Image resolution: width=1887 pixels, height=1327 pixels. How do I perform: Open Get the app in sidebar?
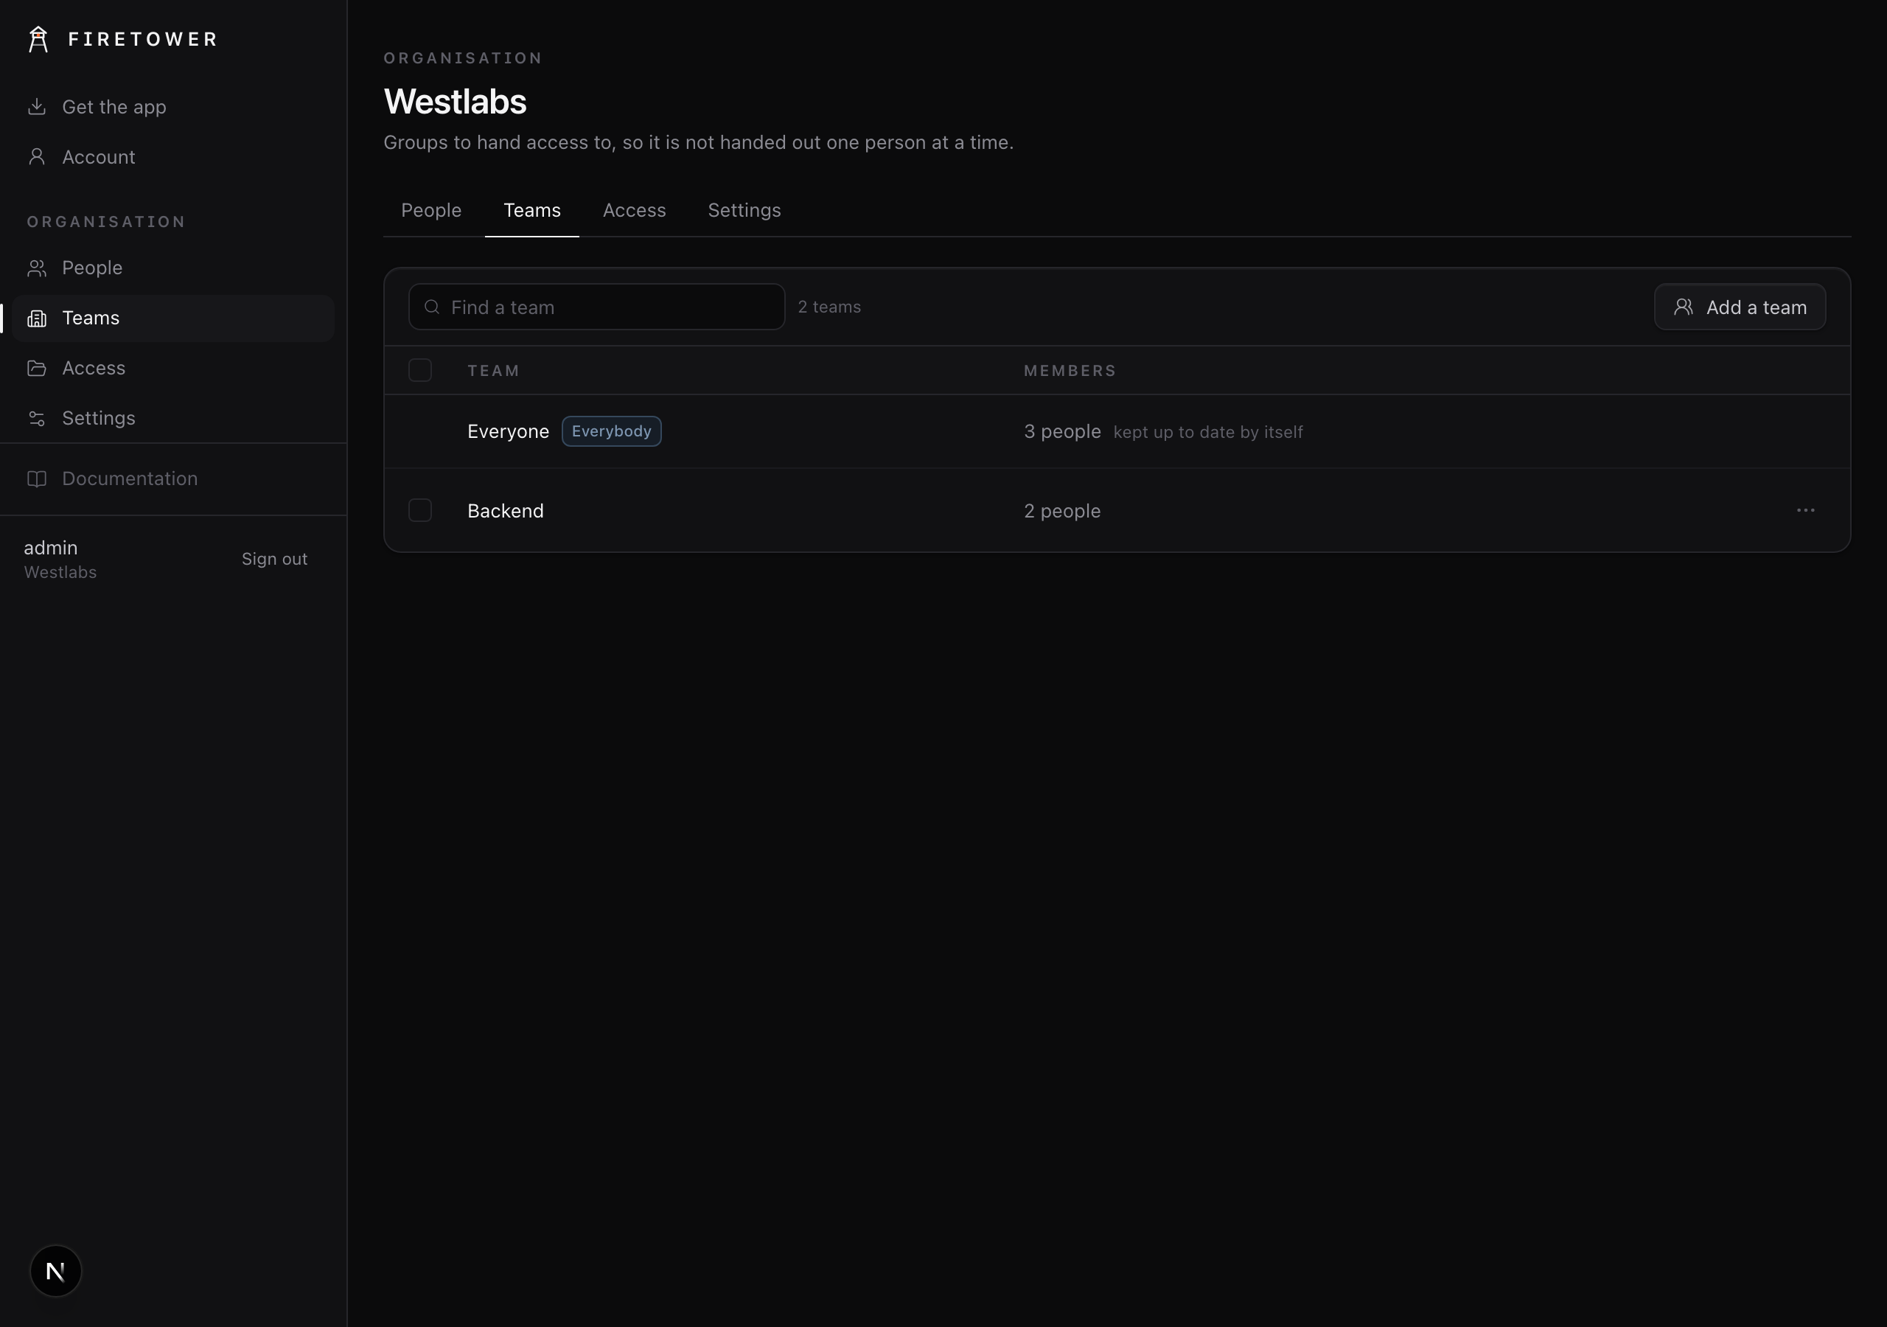click(173, 107)
